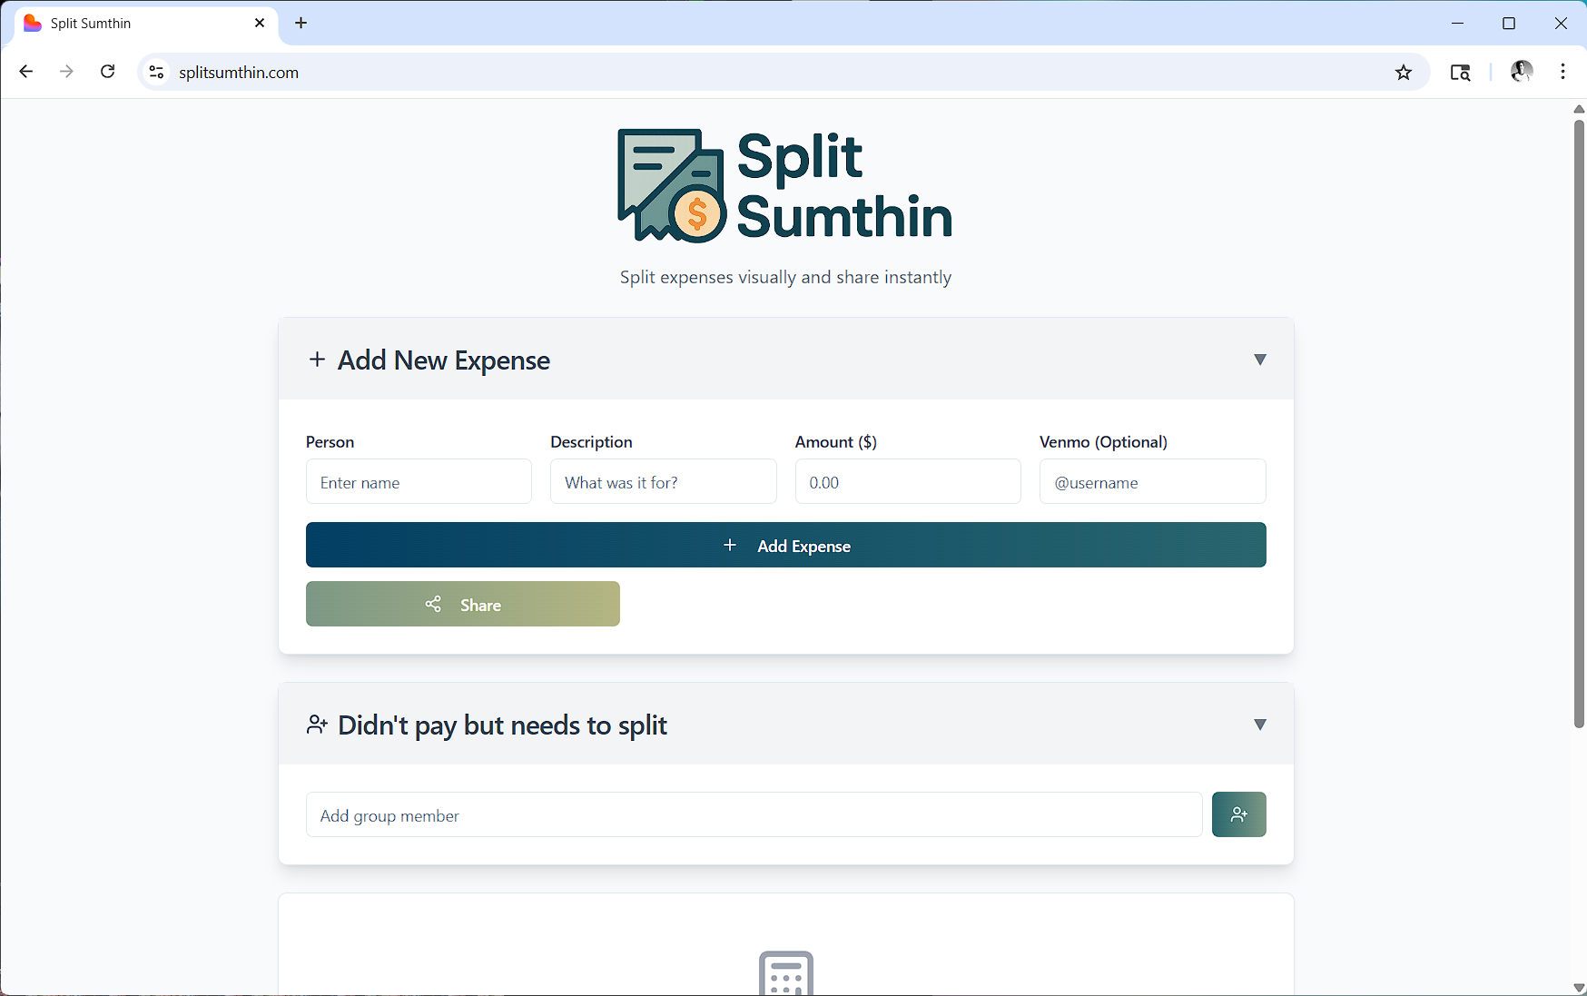The image size is (1587, 996).
Task: Collapse the Add New Expense section
Action: click(x=1259, y=360)
